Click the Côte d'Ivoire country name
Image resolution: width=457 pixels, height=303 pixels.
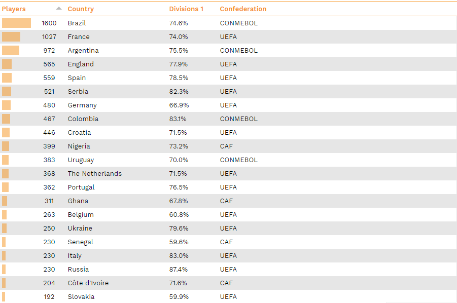point(88,283)
